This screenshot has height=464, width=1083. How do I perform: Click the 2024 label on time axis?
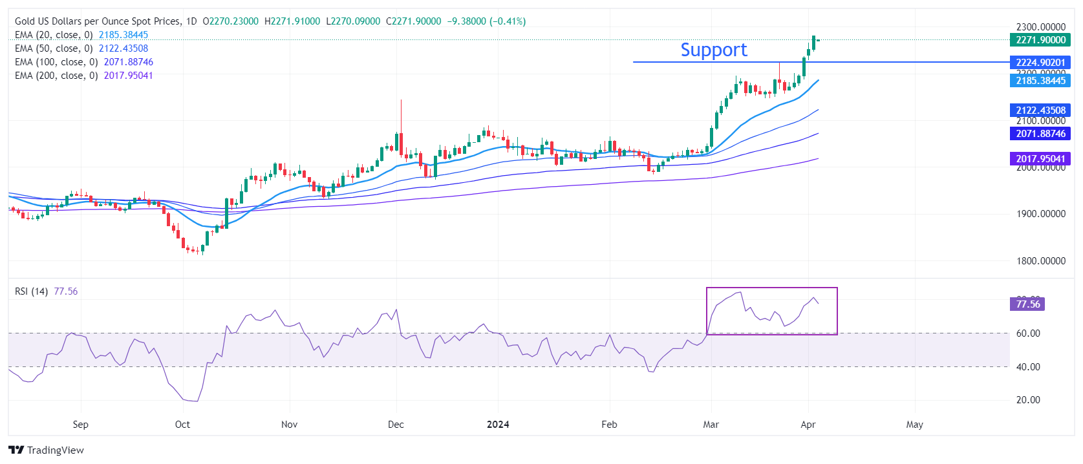(x=497, y=425)
